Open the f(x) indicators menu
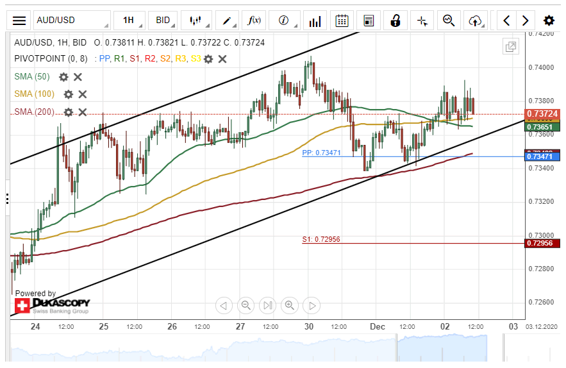Screen dimensions: 566x368 [x=254, y=20]
